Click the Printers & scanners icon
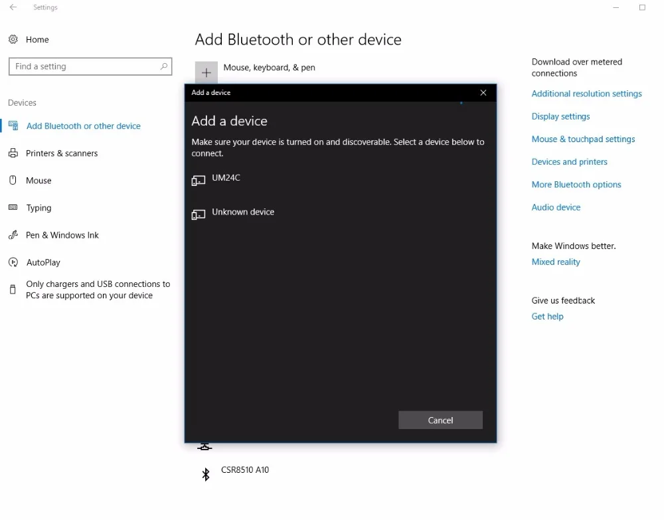Screen dimensions: 664x520 click(x=13, y=153)
